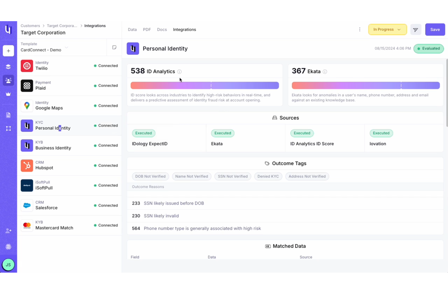Click the Ekata score gradient bar
Image resolution: width=448 pixels, height=298 pixels.
366,85
